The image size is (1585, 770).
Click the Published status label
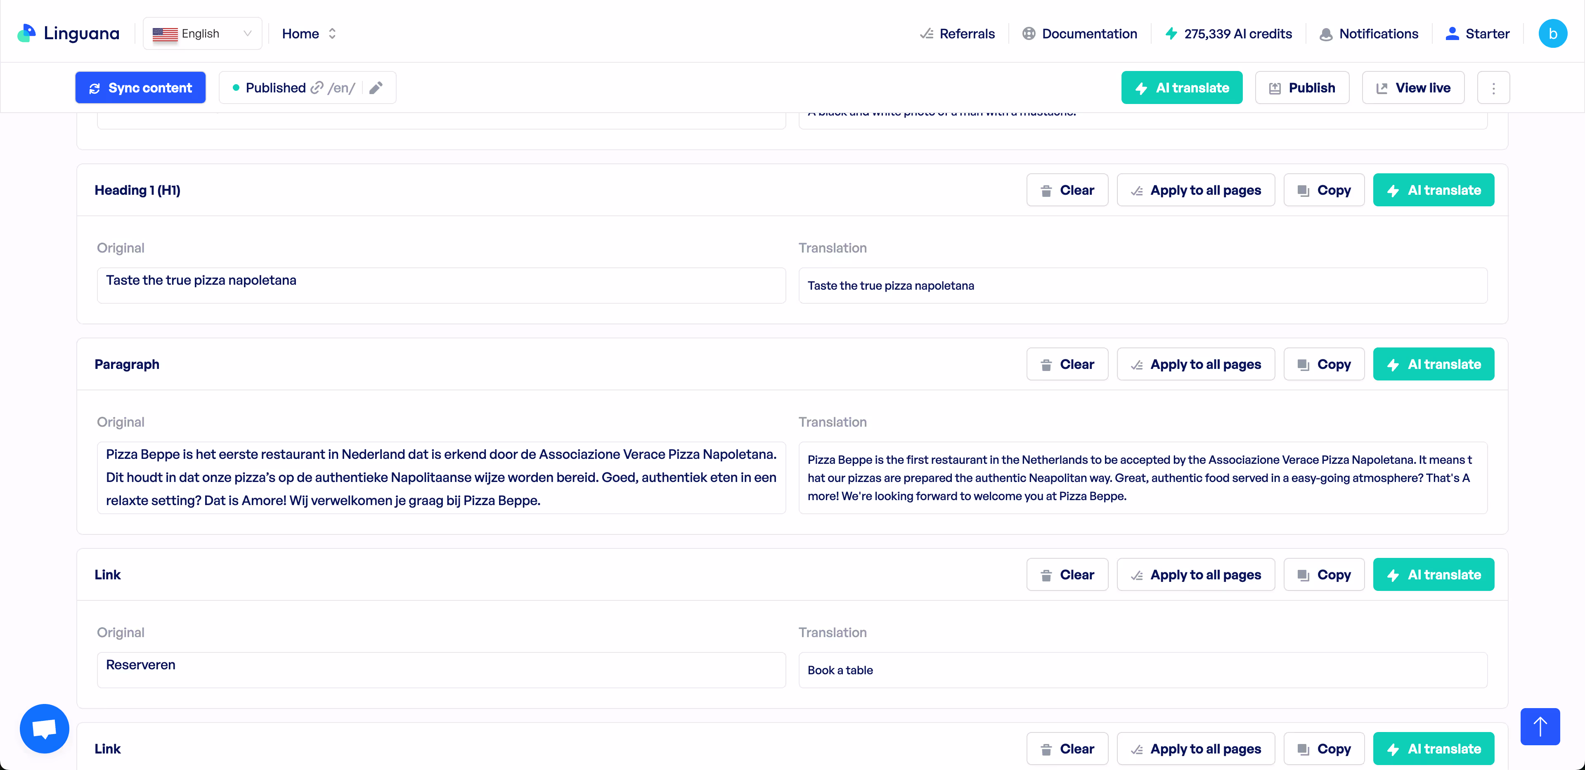(x=276, y=88)
